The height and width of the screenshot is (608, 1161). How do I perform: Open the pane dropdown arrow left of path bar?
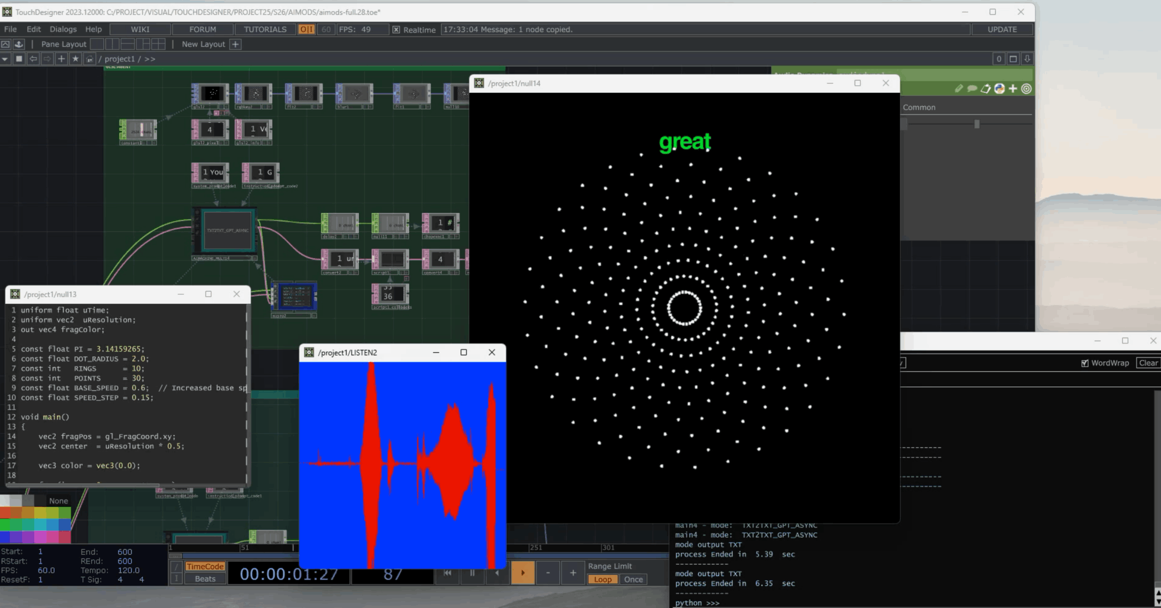click(5, 59)
